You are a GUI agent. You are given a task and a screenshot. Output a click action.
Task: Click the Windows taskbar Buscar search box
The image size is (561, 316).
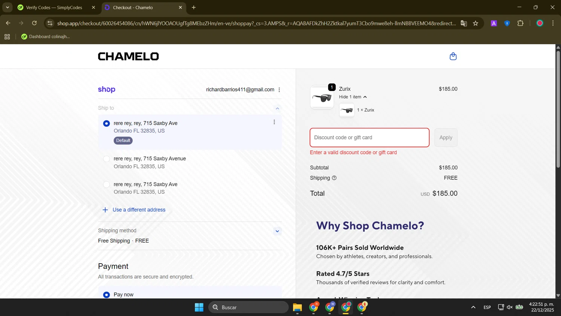[248, 307]
